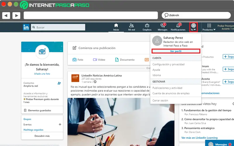Viewport: 234px width, 146px height.
Task: Click LinkedIn Noticias América Latina logo
Action: click(75, 78)
